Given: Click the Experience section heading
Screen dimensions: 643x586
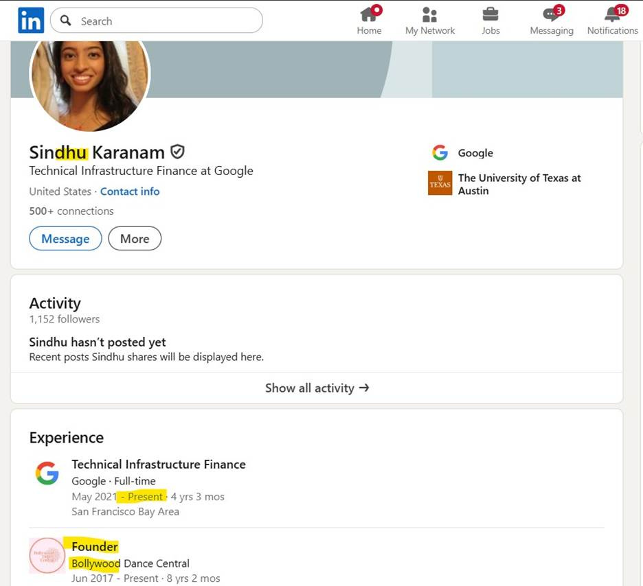Looking at the screenshot, I should click(67, 438).
